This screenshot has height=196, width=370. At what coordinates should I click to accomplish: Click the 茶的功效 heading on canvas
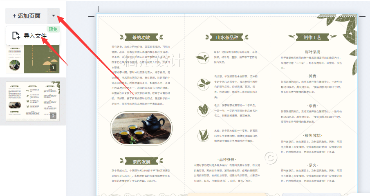pyautogui.click(x=141, y=37)
